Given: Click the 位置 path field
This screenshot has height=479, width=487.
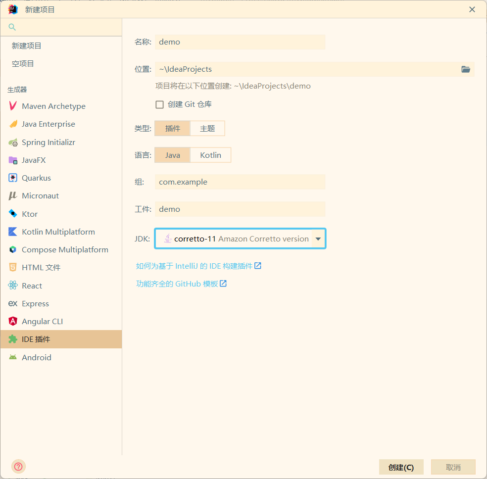Looking at the screenshot, I should tap(315, 69).
